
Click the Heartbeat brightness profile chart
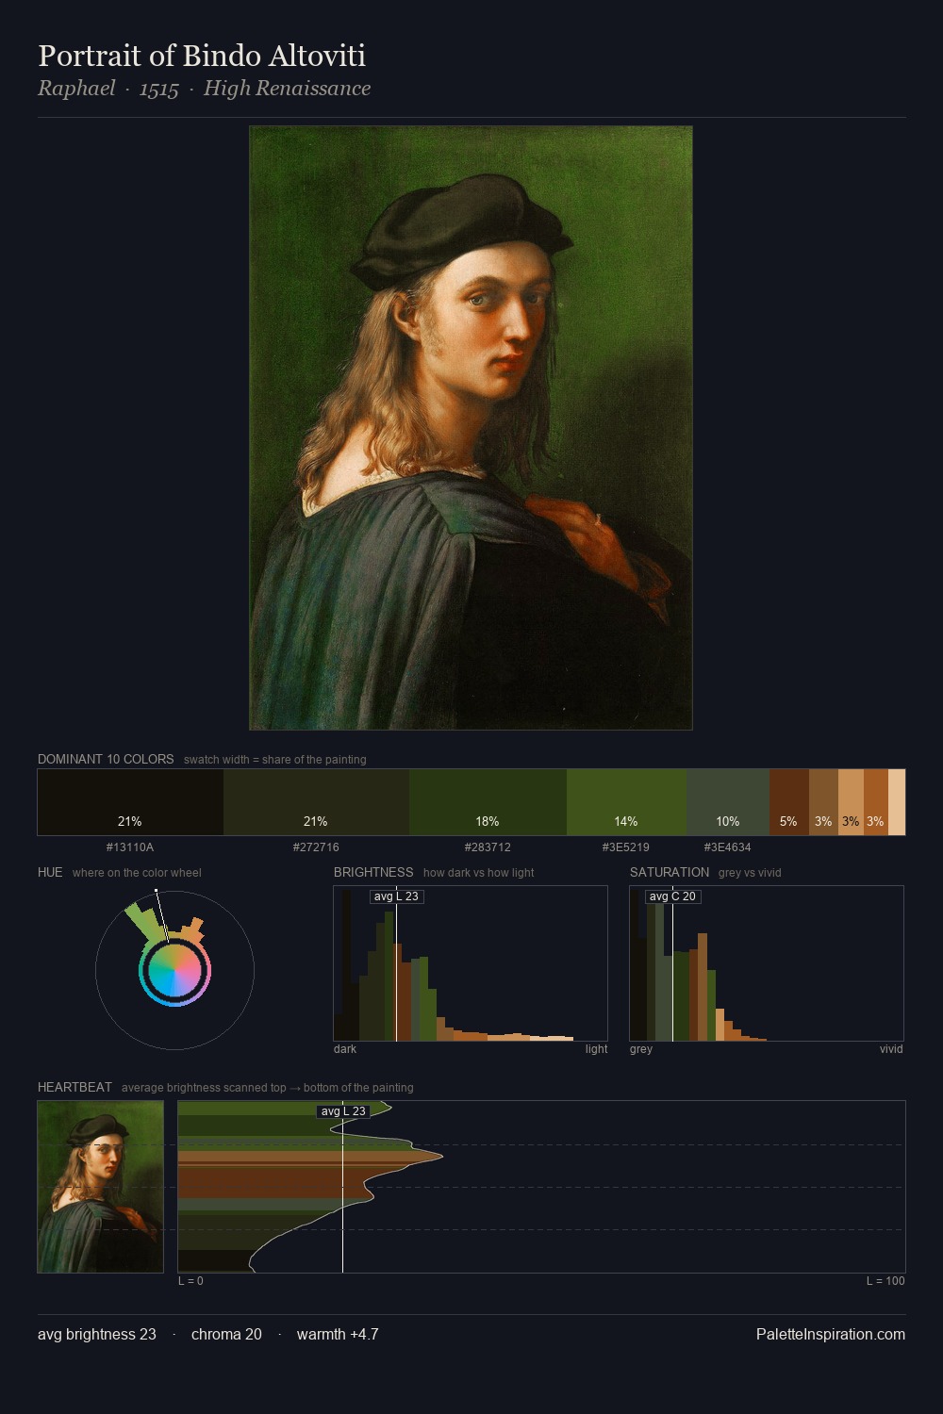pos(541,1187)
